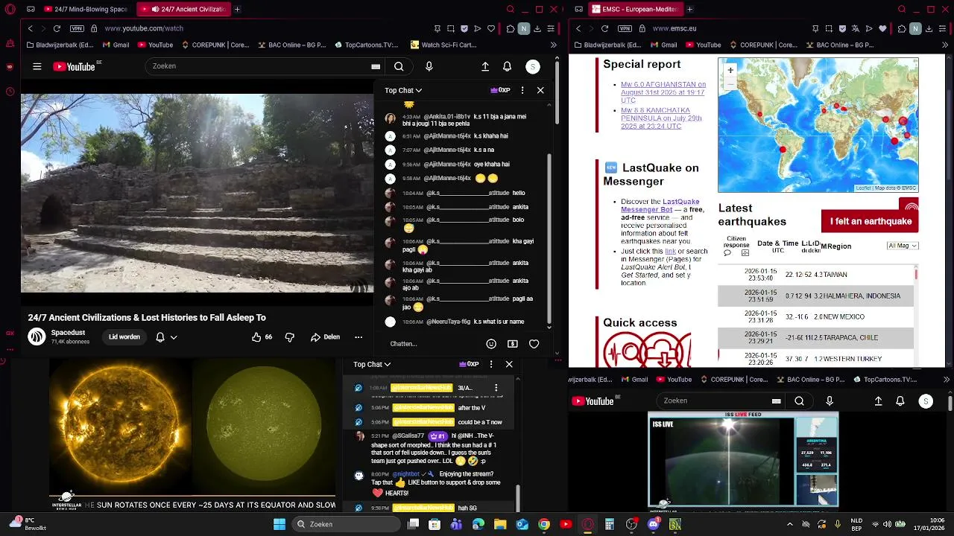Open File Explorer from taskbar
954x536 pixels.
[500, 524]
